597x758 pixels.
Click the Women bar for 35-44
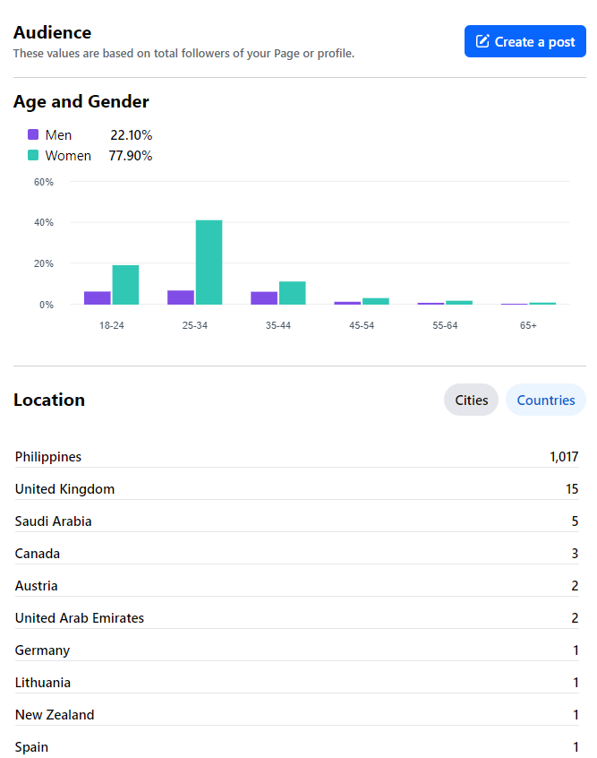click(292, 293)
